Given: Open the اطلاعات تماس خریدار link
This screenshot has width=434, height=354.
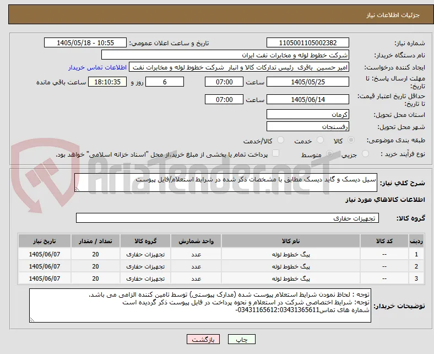Looking at the screenshot, I should (x=97, y=67).
